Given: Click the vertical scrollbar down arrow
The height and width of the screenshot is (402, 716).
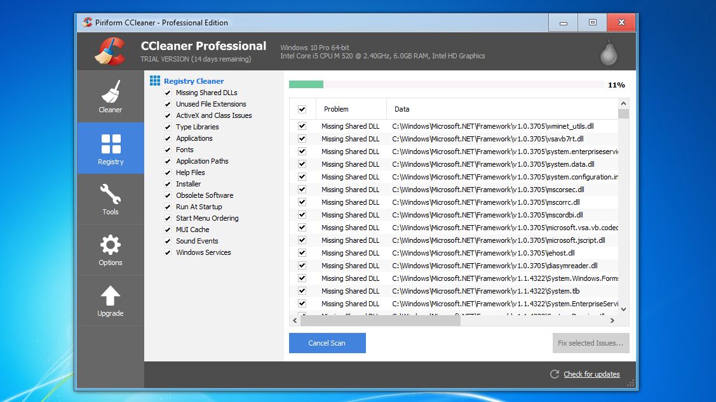Looking at the screenshot, I should [623, 310].
